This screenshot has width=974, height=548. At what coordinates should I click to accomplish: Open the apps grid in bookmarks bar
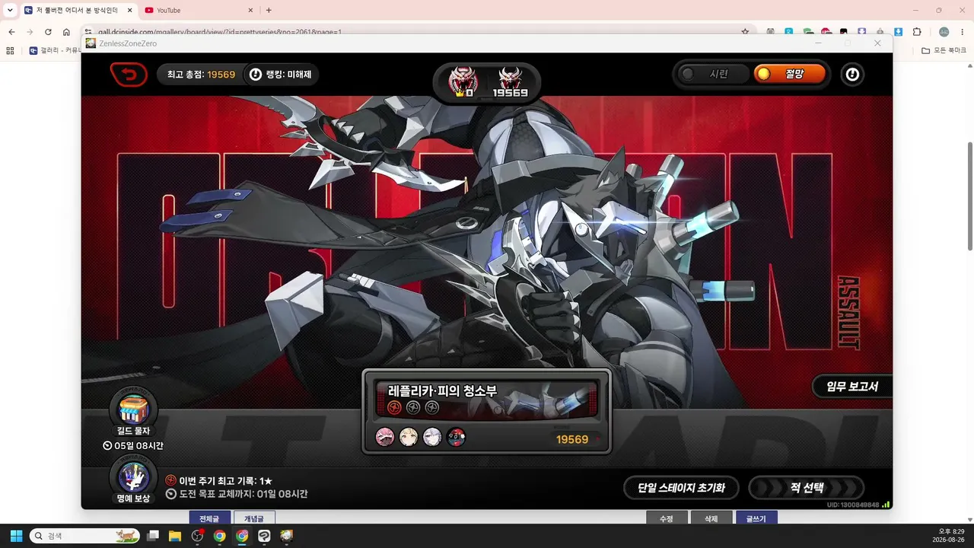point(10,51)
